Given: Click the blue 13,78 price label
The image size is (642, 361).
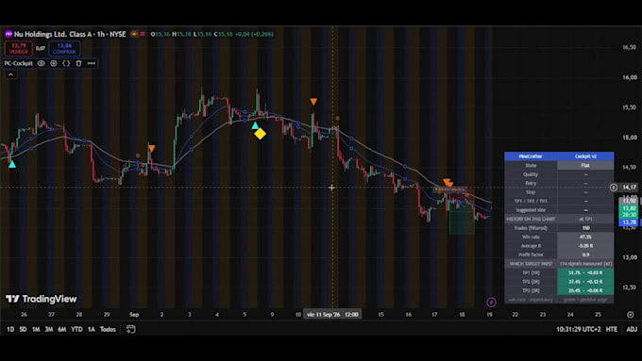Looking at the screenshot, I should point(629,222).
